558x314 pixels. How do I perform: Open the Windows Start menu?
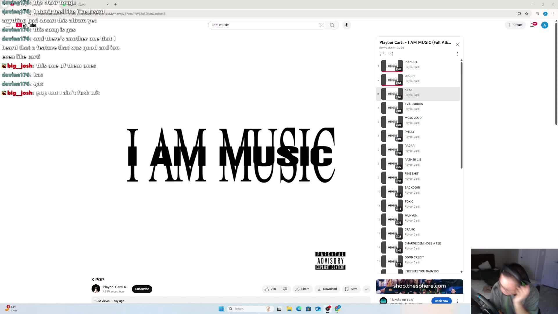221,309
